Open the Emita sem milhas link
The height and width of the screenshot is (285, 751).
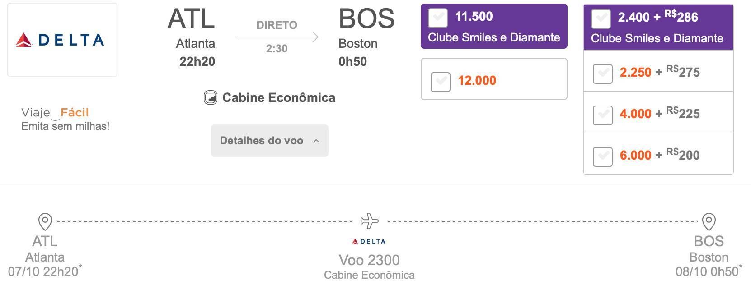point(66,126)
